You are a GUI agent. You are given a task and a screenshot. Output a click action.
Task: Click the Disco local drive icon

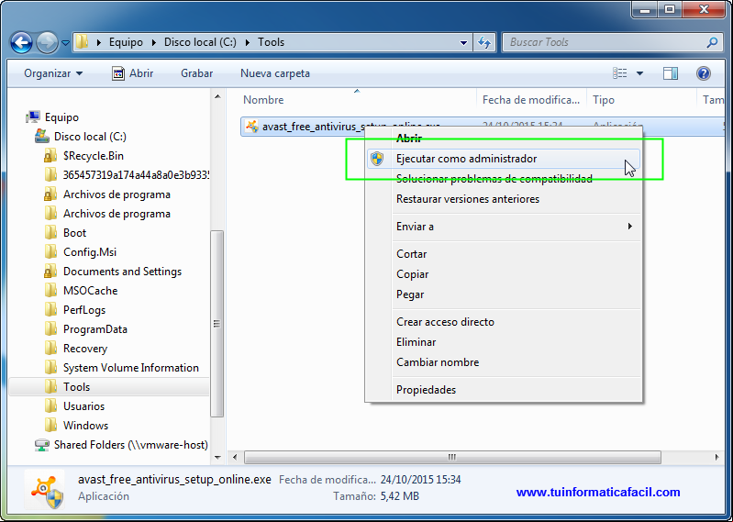point(42,136)
